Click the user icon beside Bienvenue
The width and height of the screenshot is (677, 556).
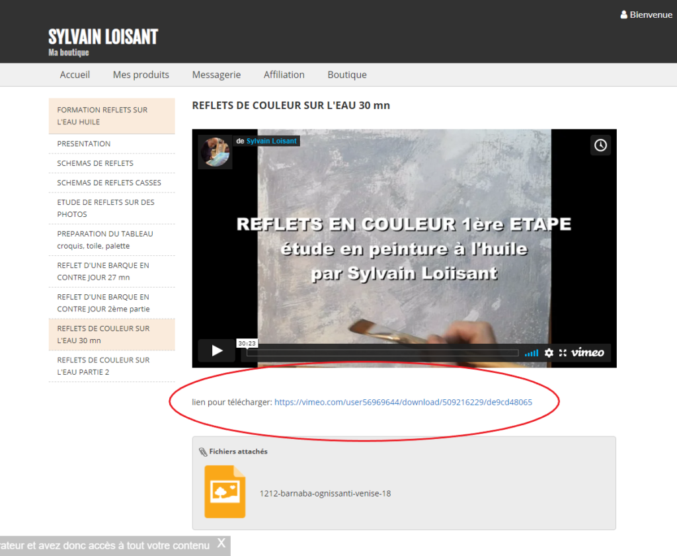point(623,15)
